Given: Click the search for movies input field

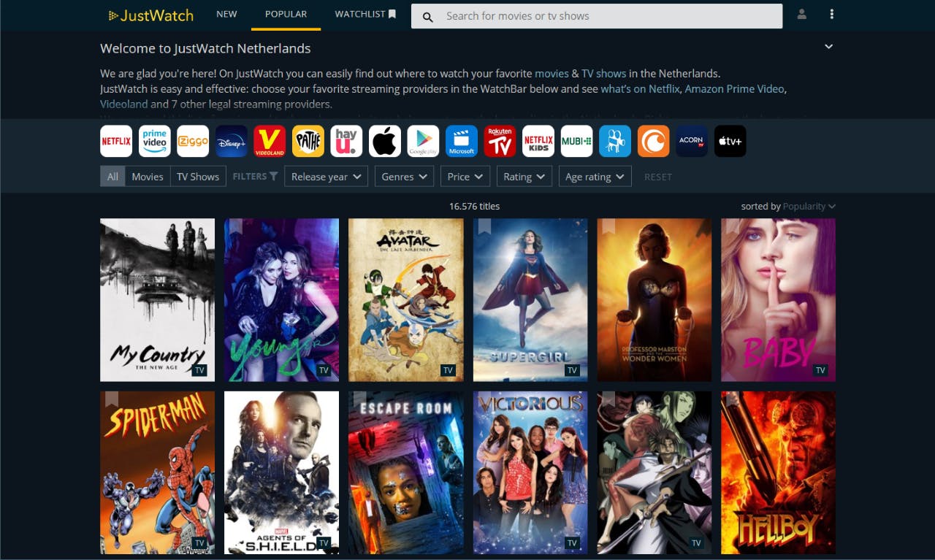Looking at the screenshot, I should 597,16.
